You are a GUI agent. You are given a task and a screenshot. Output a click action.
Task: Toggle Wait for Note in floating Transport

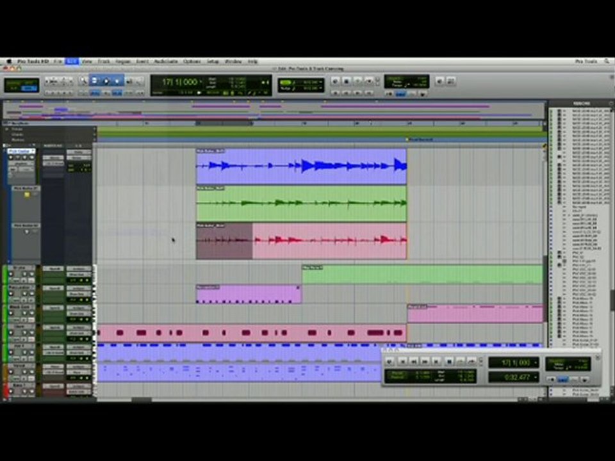click(552, 380)
